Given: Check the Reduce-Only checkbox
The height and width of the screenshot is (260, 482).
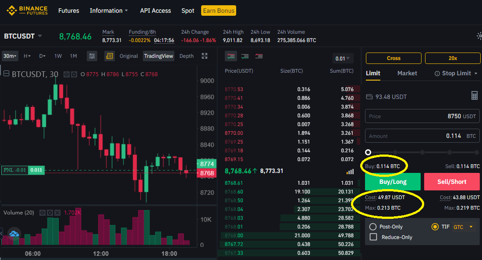Looking at the screenshot, I should 373,237.
